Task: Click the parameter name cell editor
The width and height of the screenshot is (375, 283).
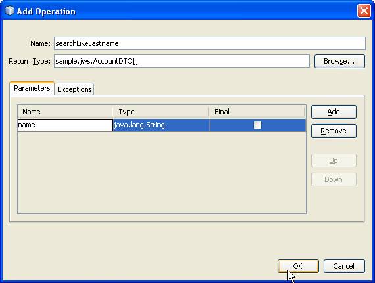Action: click(65, 125)
